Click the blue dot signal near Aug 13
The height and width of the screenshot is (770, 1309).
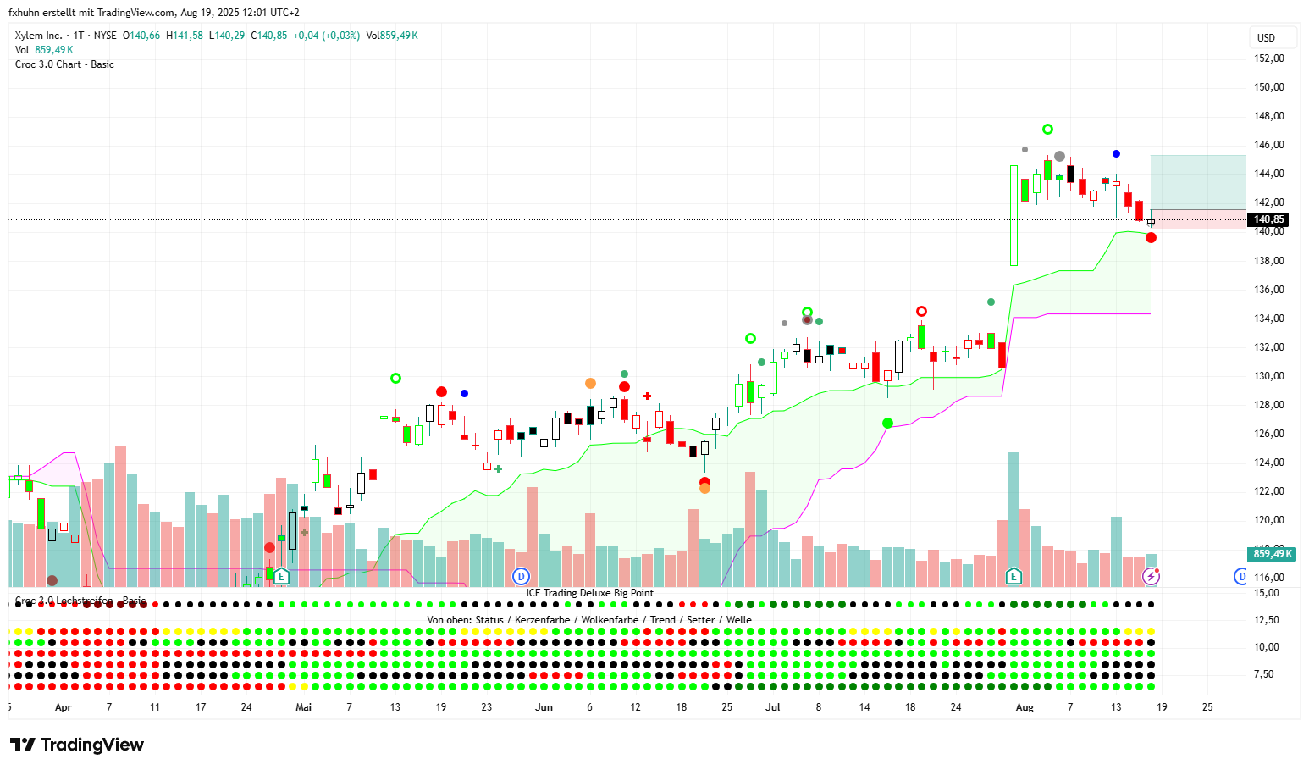point(1116,154)
